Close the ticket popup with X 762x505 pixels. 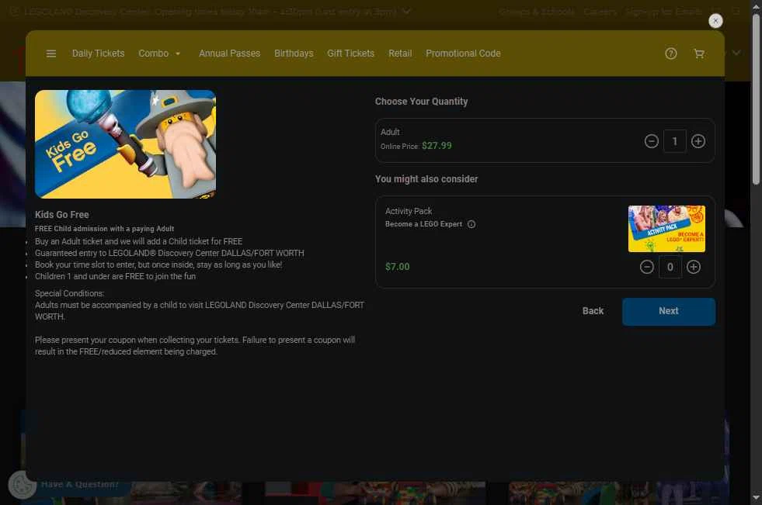point(715,21)
